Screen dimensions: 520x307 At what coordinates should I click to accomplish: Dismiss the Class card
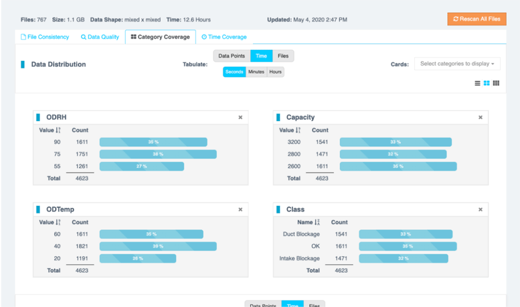coord(480,210)
